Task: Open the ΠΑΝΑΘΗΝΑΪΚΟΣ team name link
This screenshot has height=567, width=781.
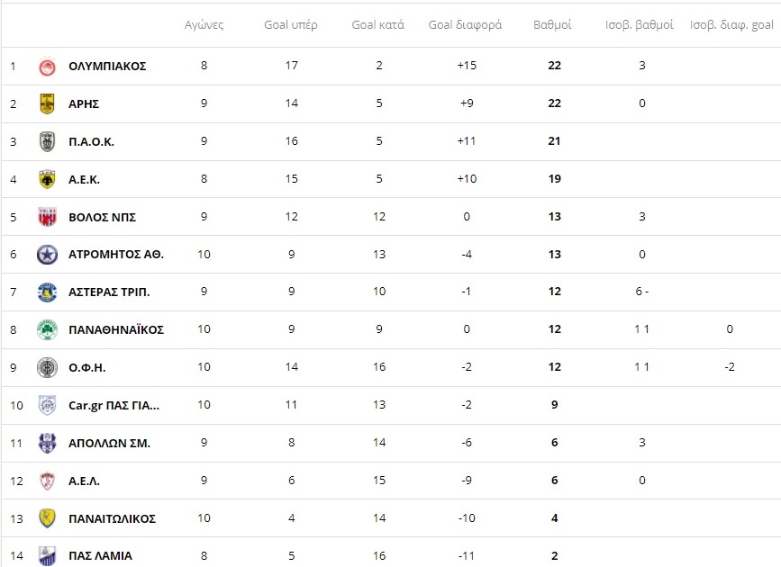Action: [x=116, y=329]
